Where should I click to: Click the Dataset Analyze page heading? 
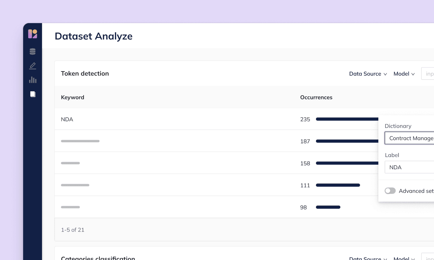click(94, 36)
